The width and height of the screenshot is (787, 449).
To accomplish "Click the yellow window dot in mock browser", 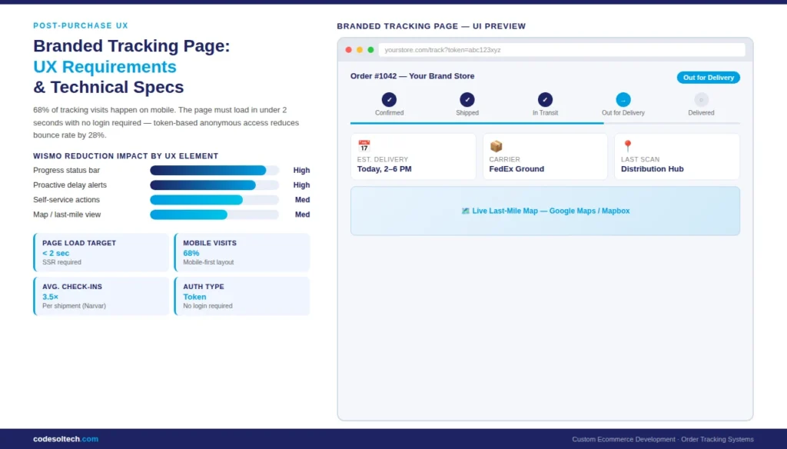I will pyautogui.click(x=360, y=50).
